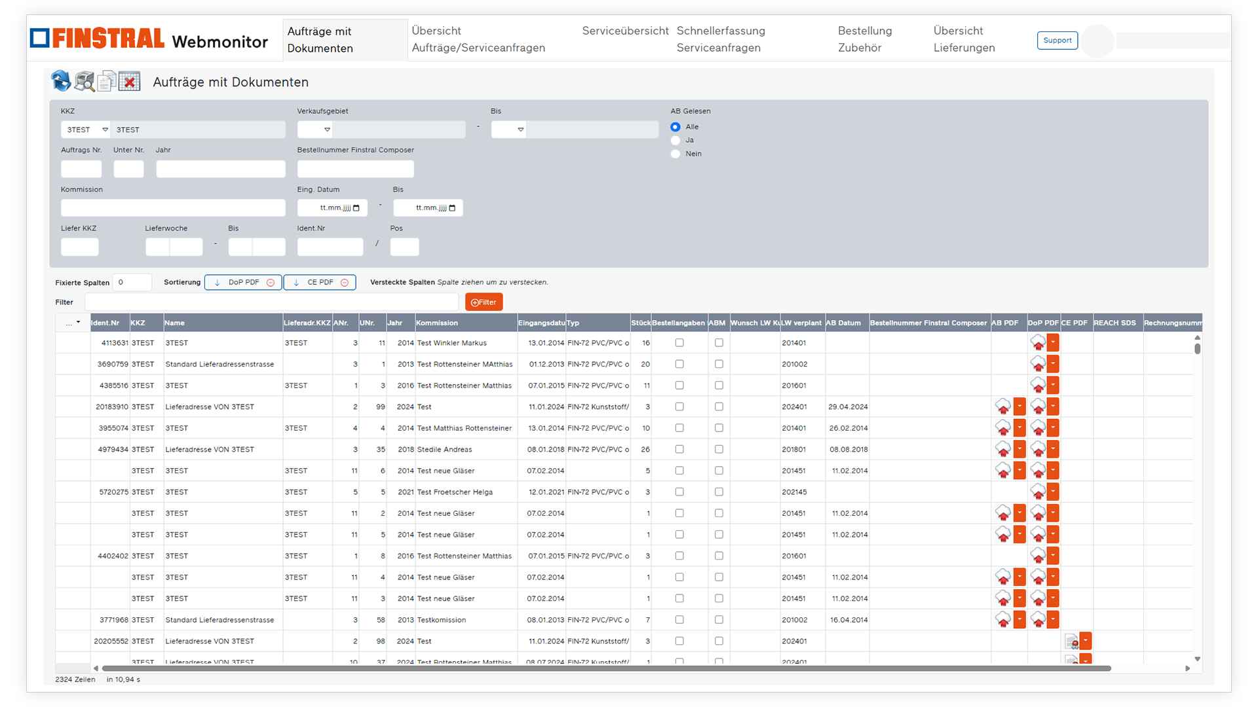The image size is (1258, 707).
Task: Download AB PDF cloud for Ident 20183910
Action: pyautogui.click(x=1003, y=407)
